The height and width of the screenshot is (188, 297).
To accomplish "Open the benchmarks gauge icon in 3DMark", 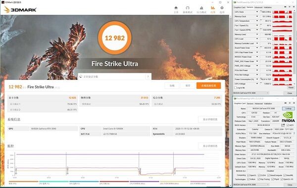I will [x=188, y=8].
